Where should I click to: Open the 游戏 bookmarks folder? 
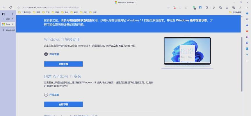pyautogui.click(x=55, y=12)
